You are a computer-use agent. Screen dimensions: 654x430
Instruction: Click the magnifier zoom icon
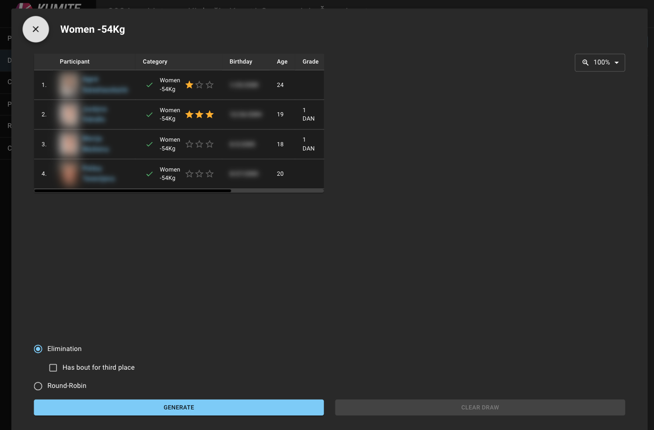(x=585, y=63)
